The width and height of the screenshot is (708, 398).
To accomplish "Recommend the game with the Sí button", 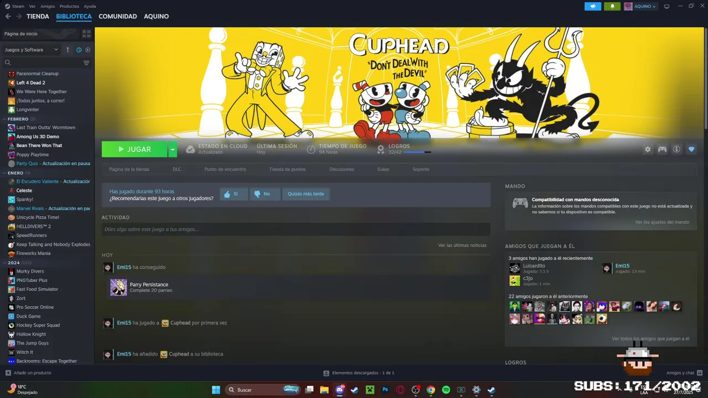I will coord(234,194).
